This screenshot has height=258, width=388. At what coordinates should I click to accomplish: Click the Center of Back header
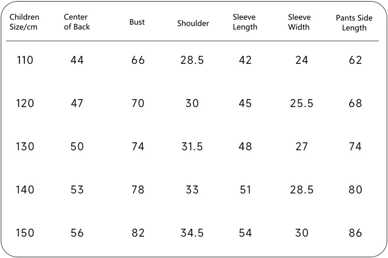pyautogui.click(x=76, y=22)
